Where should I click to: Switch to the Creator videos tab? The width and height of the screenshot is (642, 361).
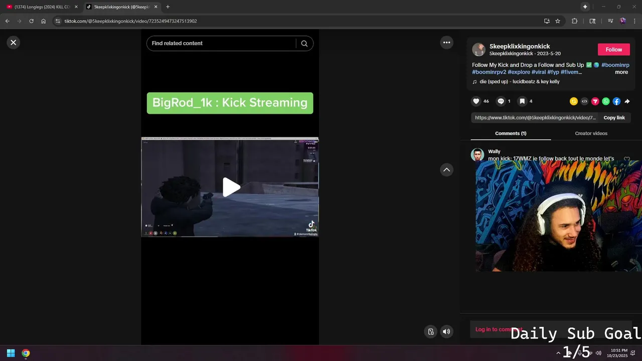click(x=591, y=133)
